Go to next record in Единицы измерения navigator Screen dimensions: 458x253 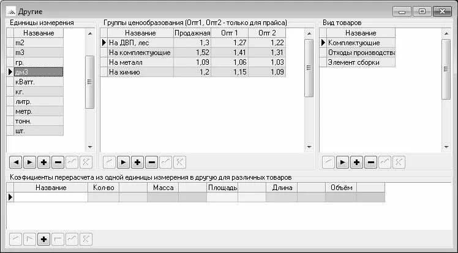pyautogui.click(x=29, y=163)
